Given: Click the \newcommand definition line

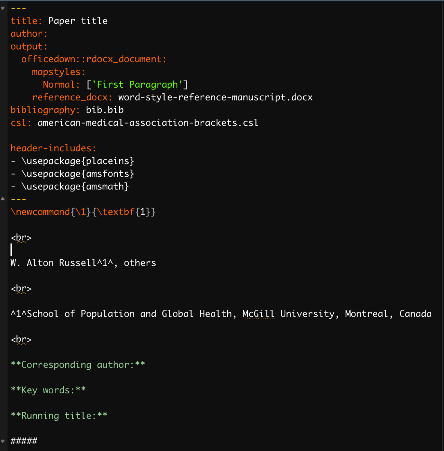Looking at the screenshot, I should [x=83, y=212].
